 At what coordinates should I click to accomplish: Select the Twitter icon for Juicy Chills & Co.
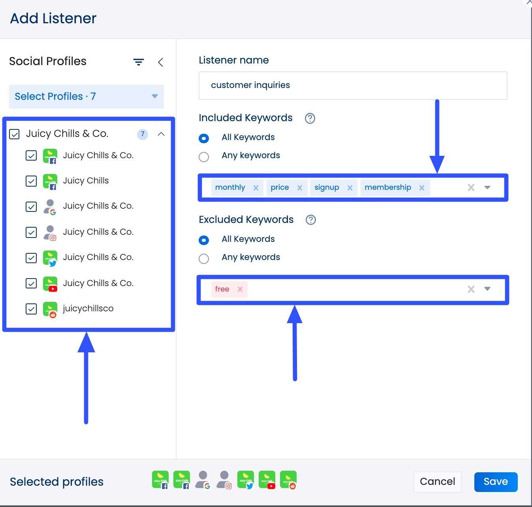[x=50, y=258]
